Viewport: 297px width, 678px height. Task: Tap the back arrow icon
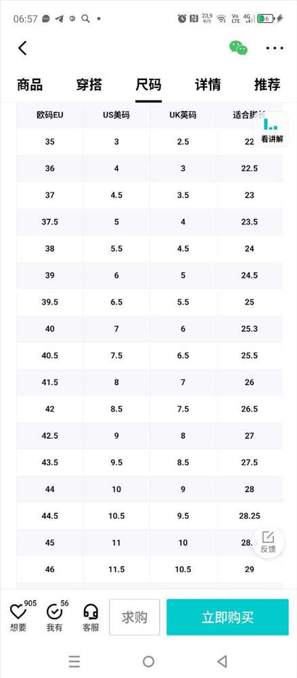click(22, 48)
